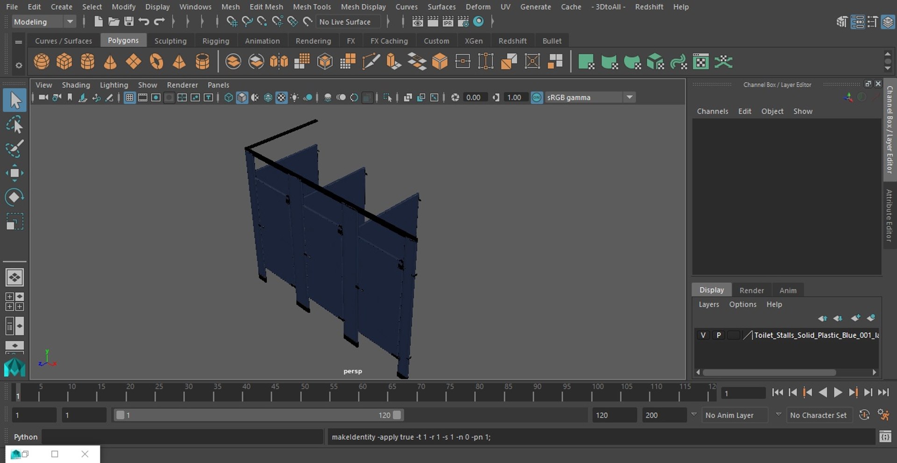Click the Multi-Cut tool shelf icon

pyautogui.click(x=371, y=61)
